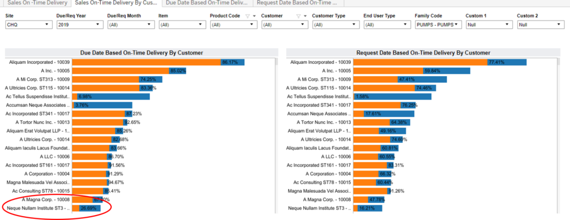
Task: Open the Product Code header dropdown arrow
Action: (254, 16)
